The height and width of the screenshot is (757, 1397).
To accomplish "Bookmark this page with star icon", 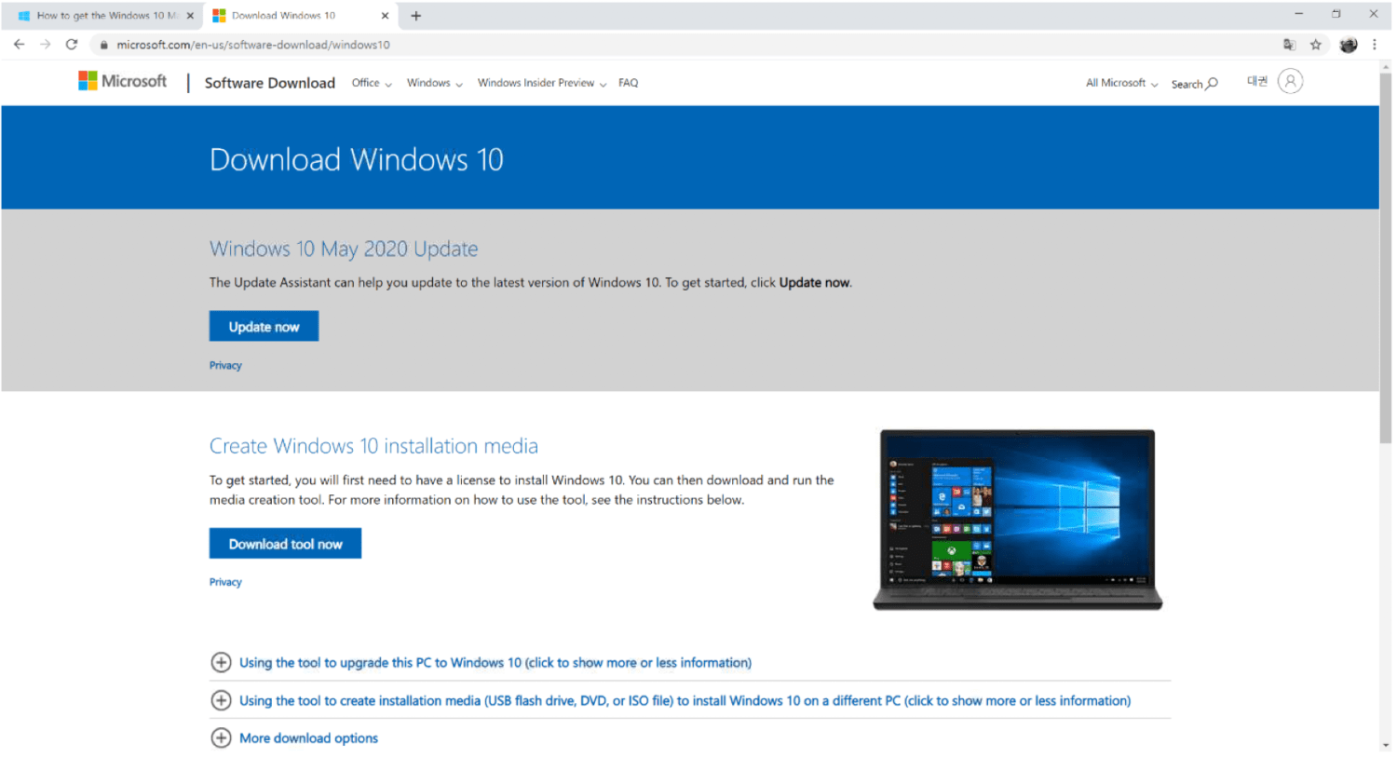I will (1315, 45).
